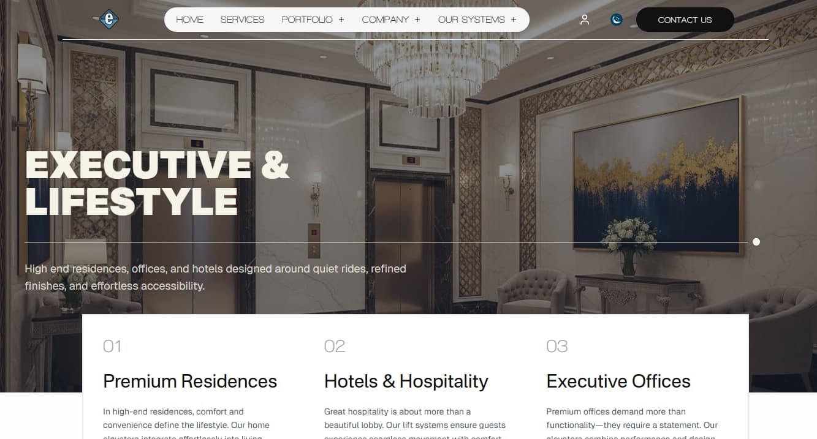
Task: Click the Our Systems menu label
Action: coord(471,20)
